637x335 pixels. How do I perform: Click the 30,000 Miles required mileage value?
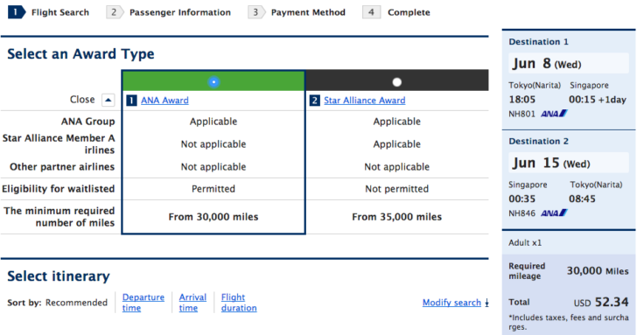point(598,271)
